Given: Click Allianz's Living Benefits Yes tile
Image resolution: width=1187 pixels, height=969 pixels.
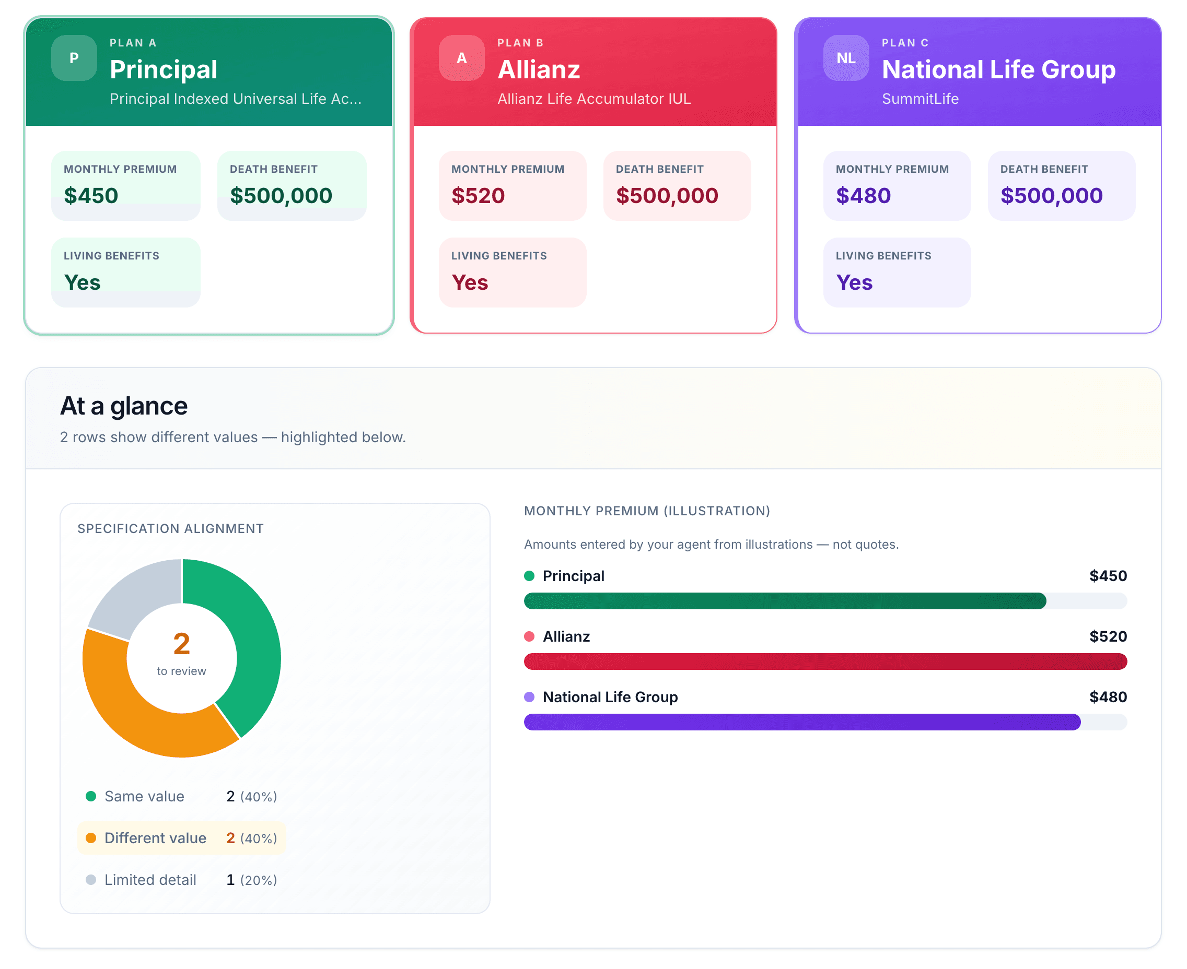Looking at the screenshot, I should pos(513,273).
